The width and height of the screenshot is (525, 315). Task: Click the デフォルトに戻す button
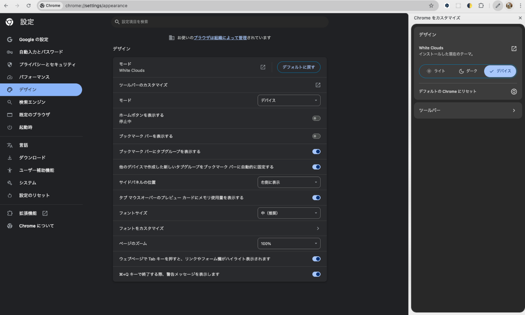[x=299, y=67]
